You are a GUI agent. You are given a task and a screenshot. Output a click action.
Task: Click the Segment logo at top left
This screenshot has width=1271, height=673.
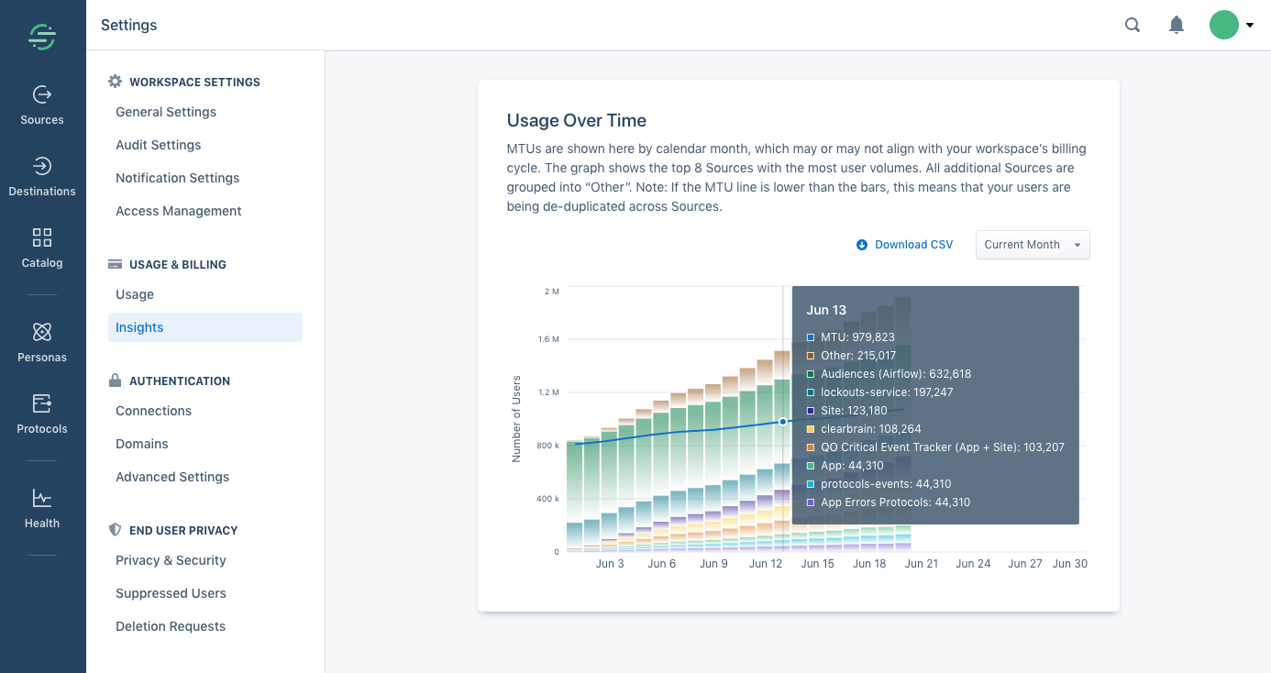pos(42,37)
